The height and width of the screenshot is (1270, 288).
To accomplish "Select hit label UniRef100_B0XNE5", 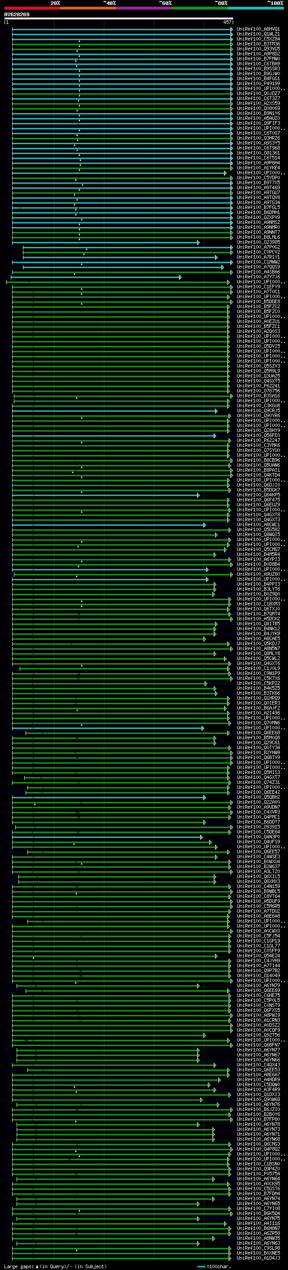I will pos(258,1253).
